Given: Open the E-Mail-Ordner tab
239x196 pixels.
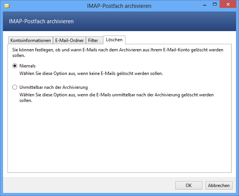Looking at the screenshot, I should coord(69,40).
